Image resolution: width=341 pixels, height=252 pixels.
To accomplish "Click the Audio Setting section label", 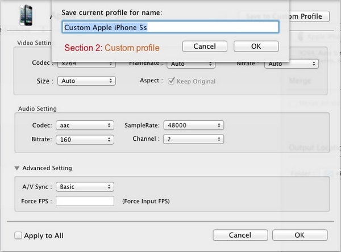I will click(38, 108).
